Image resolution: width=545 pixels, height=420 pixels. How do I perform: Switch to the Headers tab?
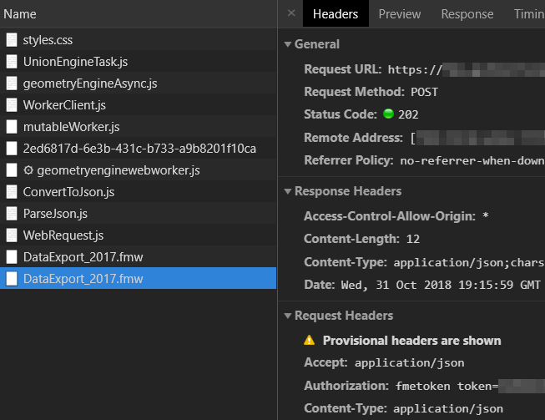pyautogui.click(x=336, y=14)
